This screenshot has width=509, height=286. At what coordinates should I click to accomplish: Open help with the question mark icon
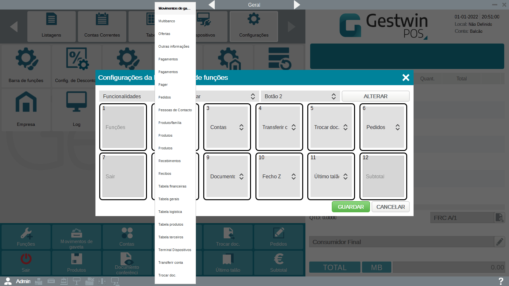(501, 281)
